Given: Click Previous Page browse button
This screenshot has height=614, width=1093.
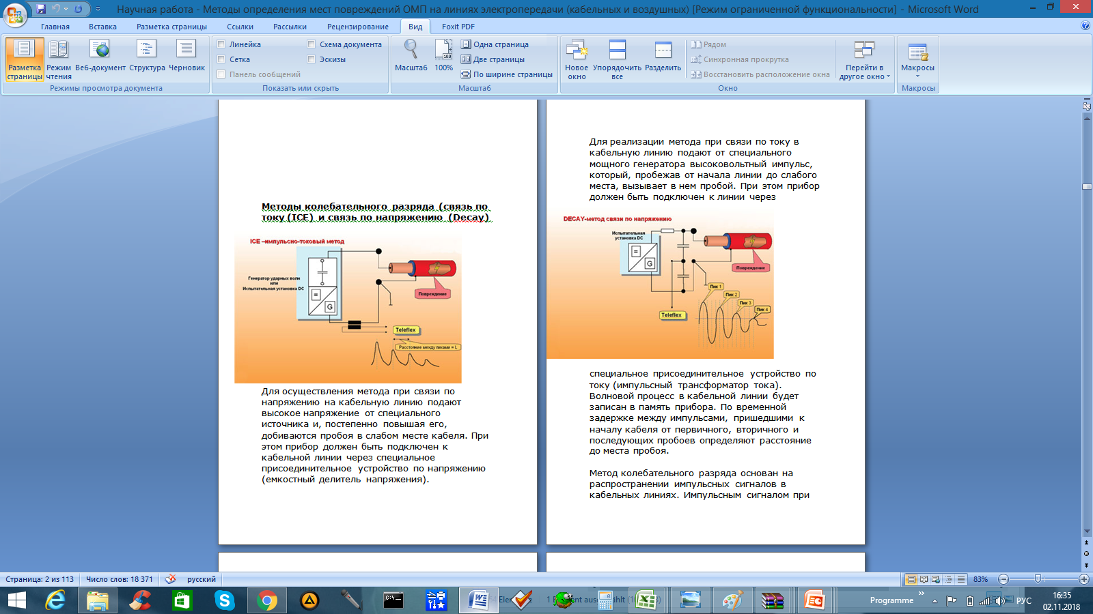Looking at the screenshot, I should (x=1087, y=543).
